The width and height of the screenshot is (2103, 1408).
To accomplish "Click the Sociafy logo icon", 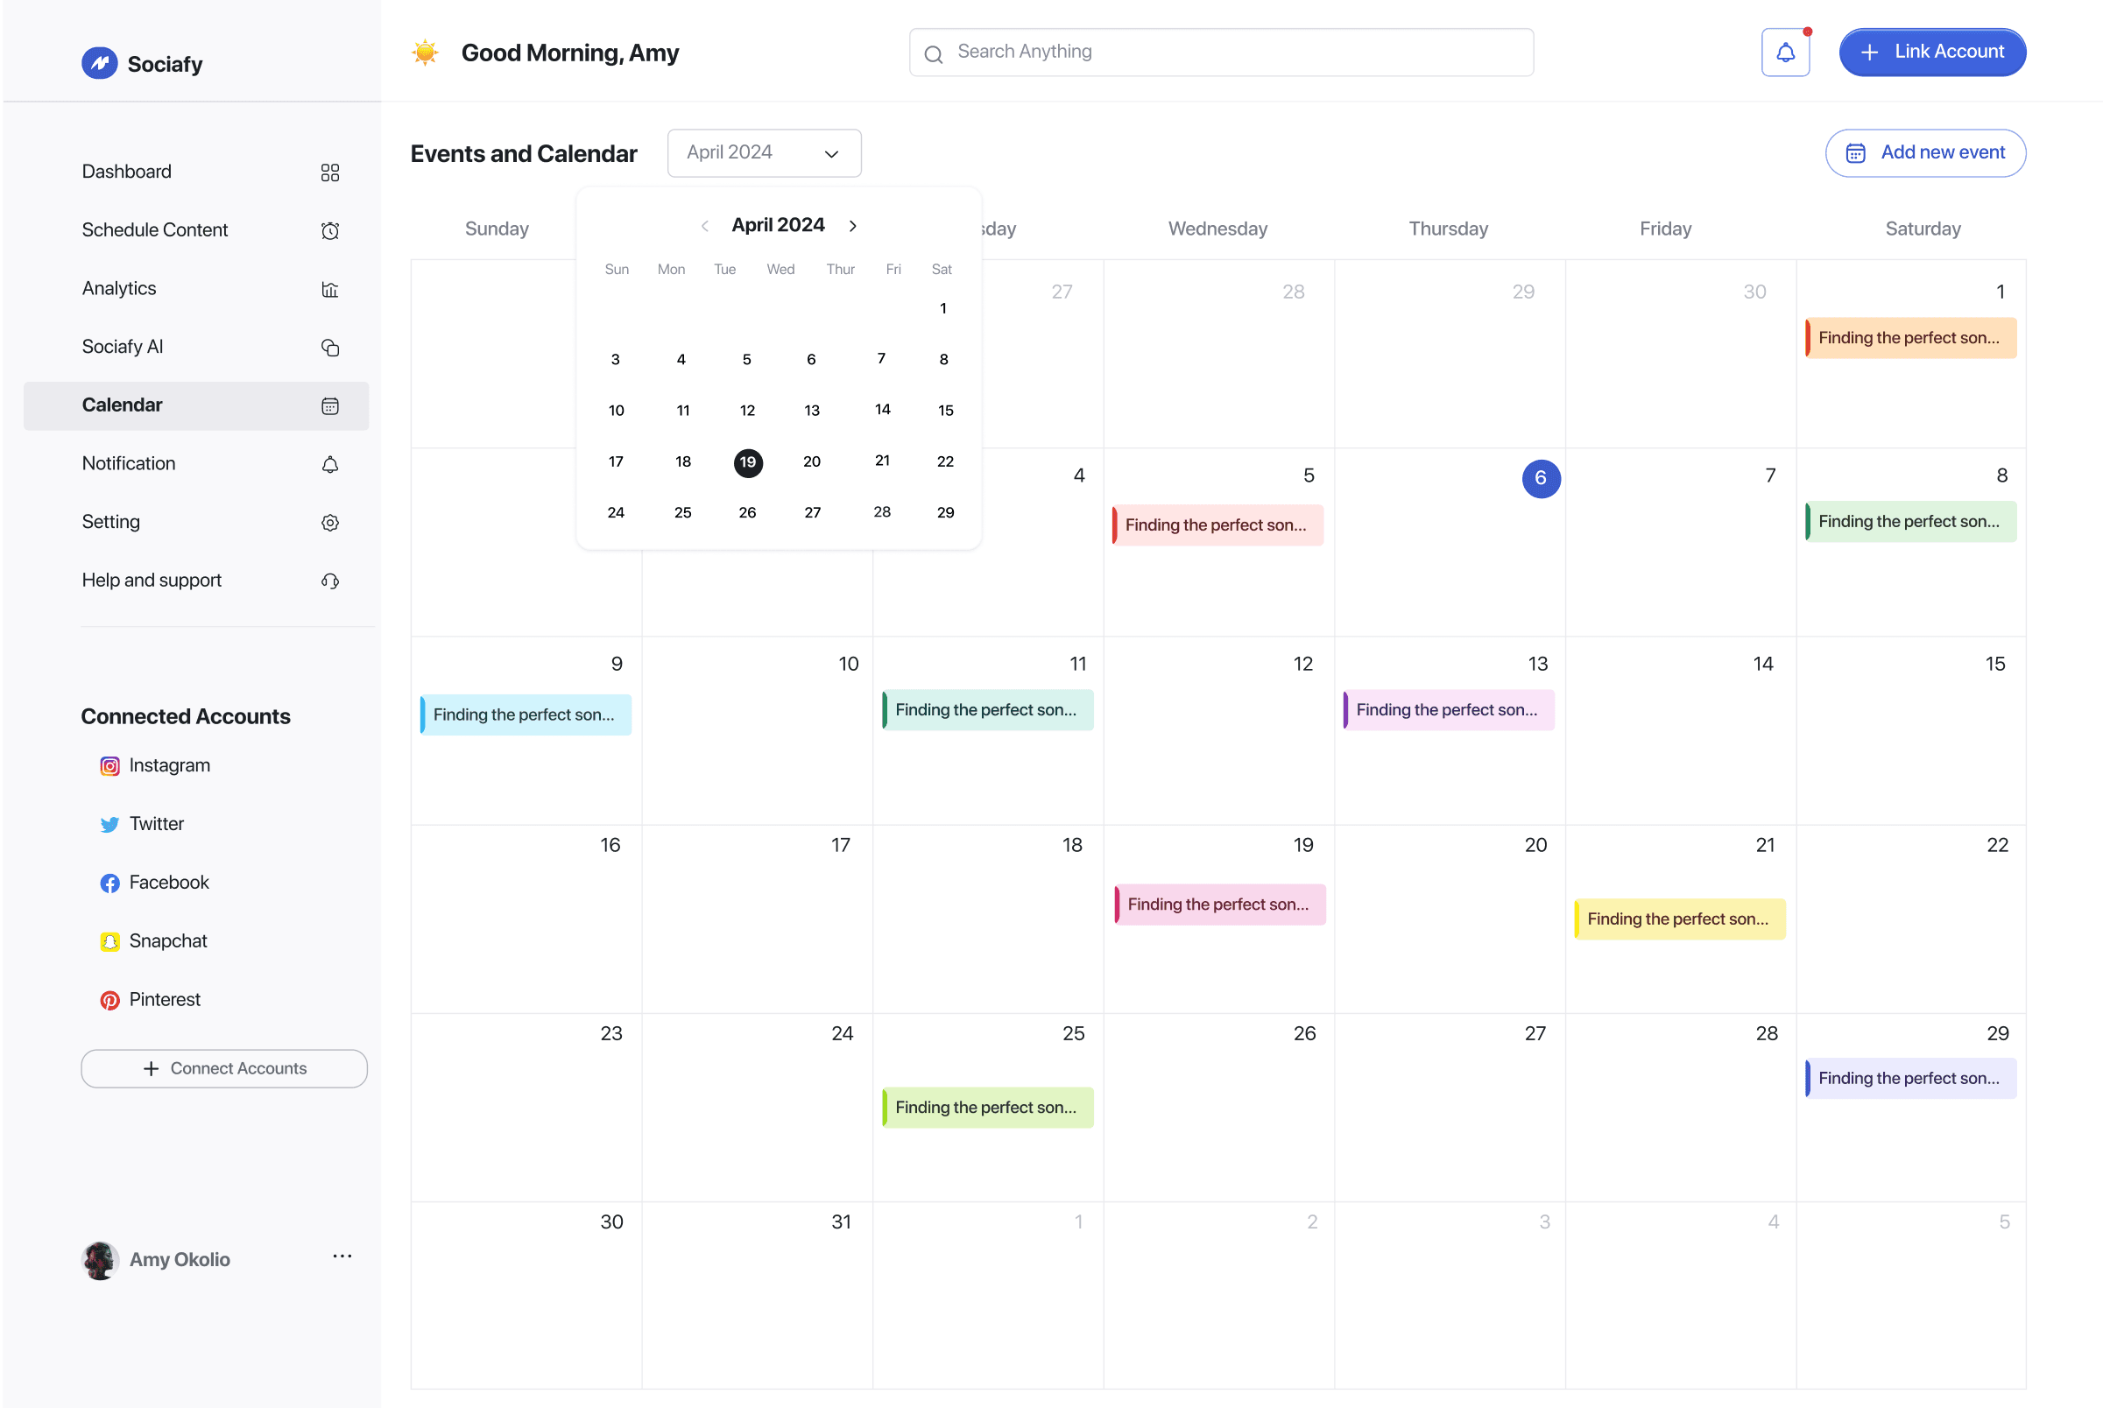I will pos(100,63).
